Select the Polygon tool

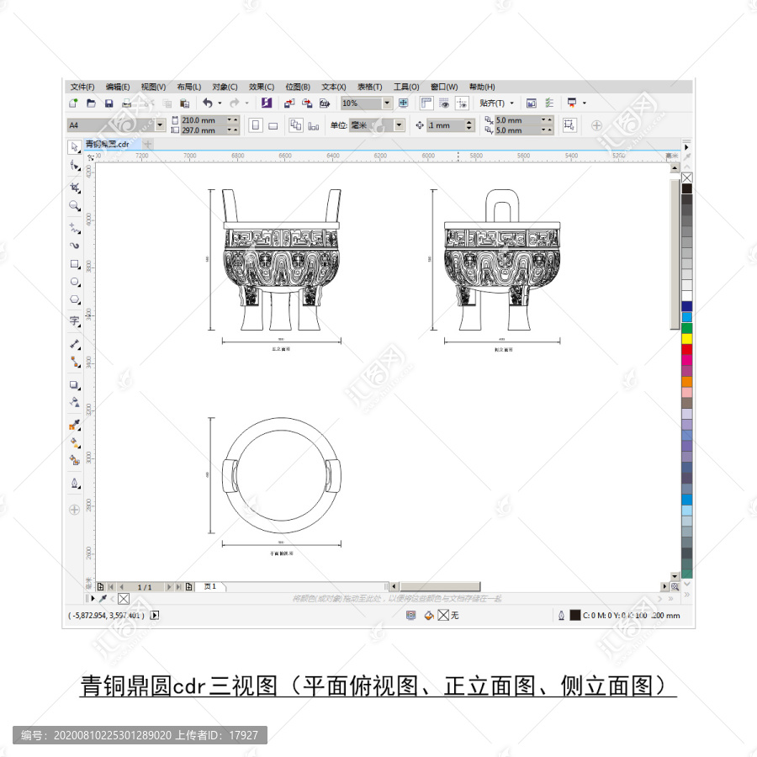click(74, 299)
